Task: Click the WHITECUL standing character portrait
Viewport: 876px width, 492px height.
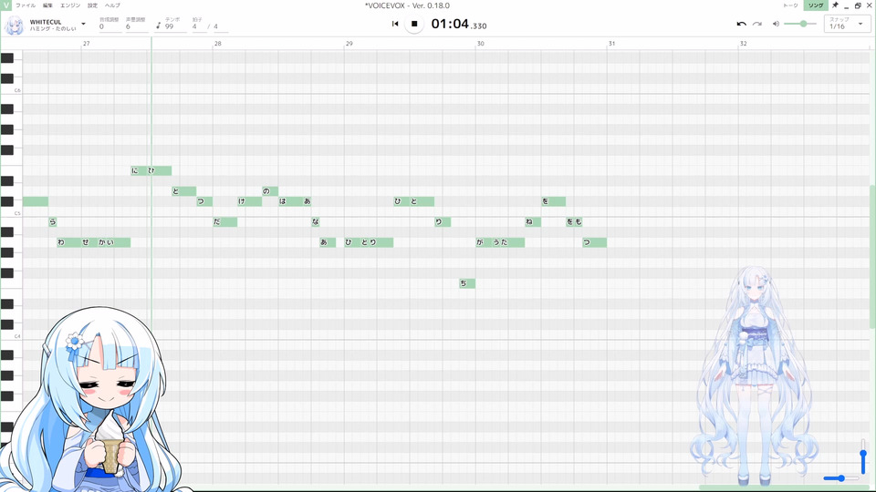Action: 755,374
